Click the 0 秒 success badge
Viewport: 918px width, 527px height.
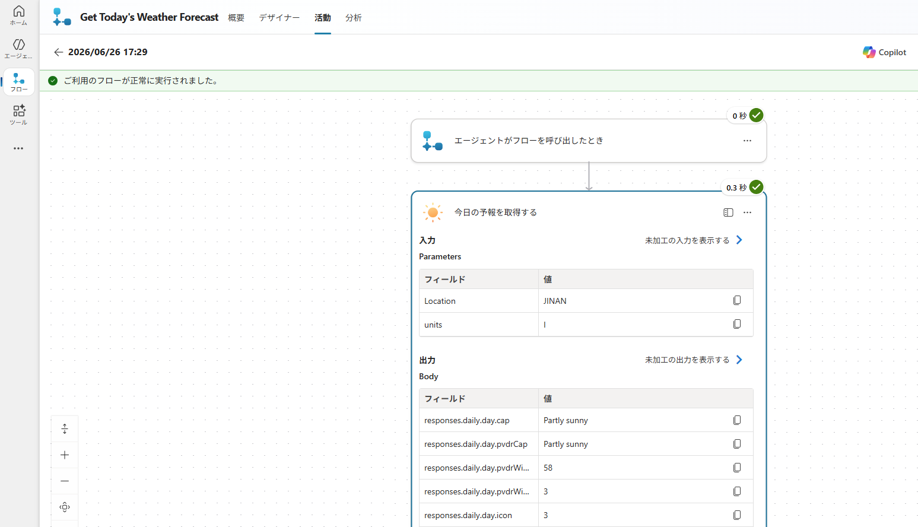coord(747,116)
